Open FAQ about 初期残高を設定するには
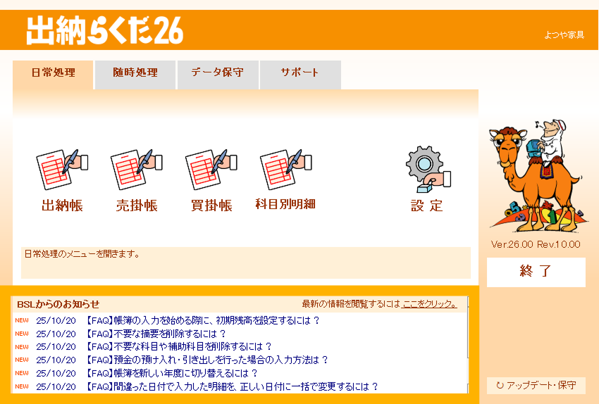The image size is (599, 404). click(x=202, y=320)
